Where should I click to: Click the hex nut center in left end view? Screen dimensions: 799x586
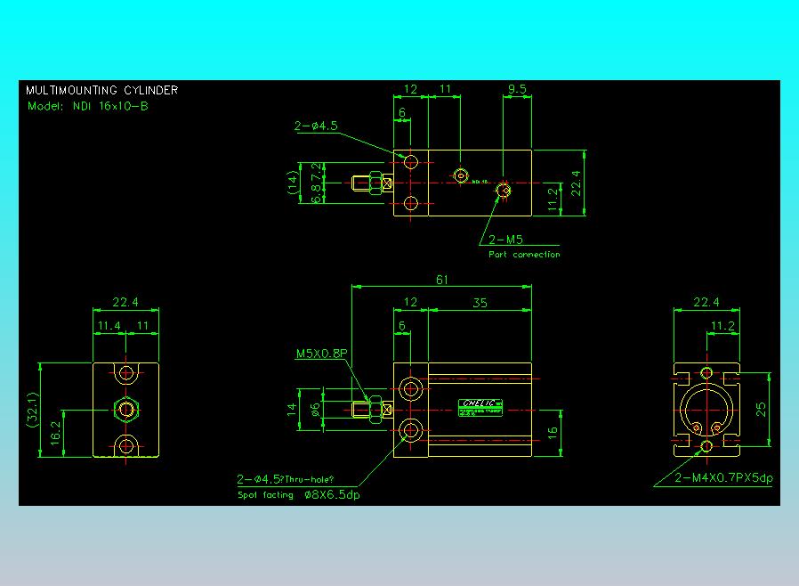click(125, 410)
